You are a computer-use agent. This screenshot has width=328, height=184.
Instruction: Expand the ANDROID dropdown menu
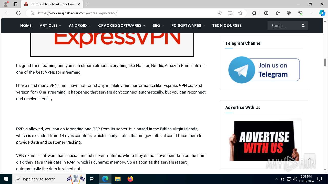80,26
